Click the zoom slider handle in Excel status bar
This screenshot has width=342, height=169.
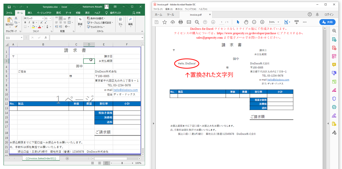pos(122,163)
